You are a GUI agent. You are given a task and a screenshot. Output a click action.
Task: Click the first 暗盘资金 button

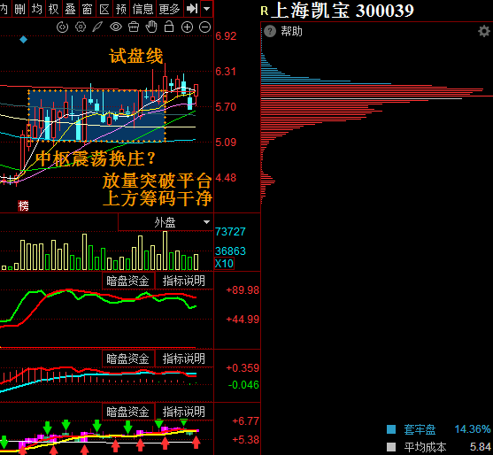click(x=128, y=281)
